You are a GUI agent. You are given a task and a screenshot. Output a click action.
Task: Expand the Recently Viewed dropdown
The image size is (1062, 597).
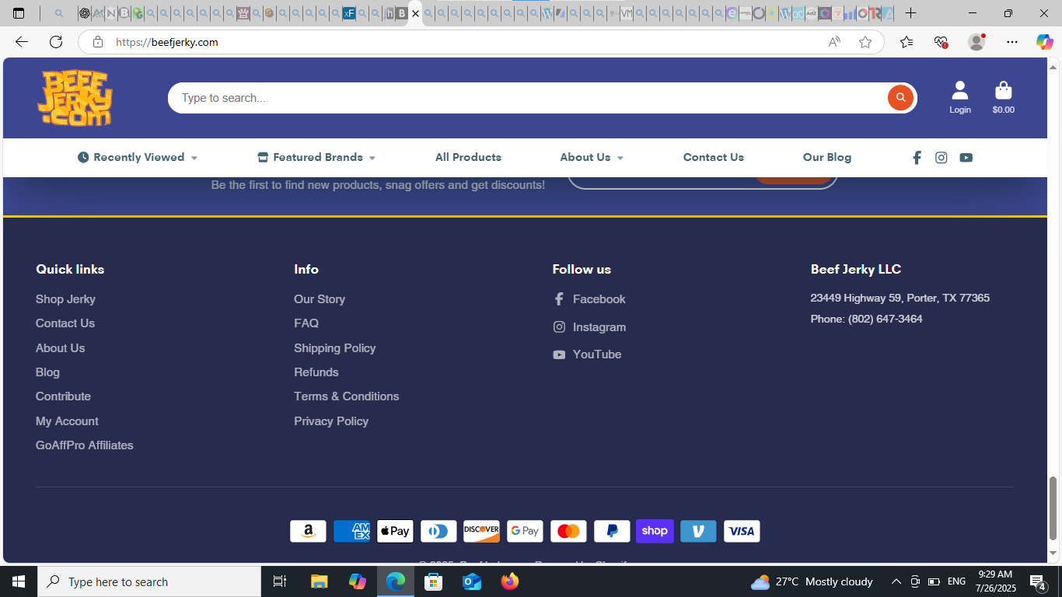(138, 158)
